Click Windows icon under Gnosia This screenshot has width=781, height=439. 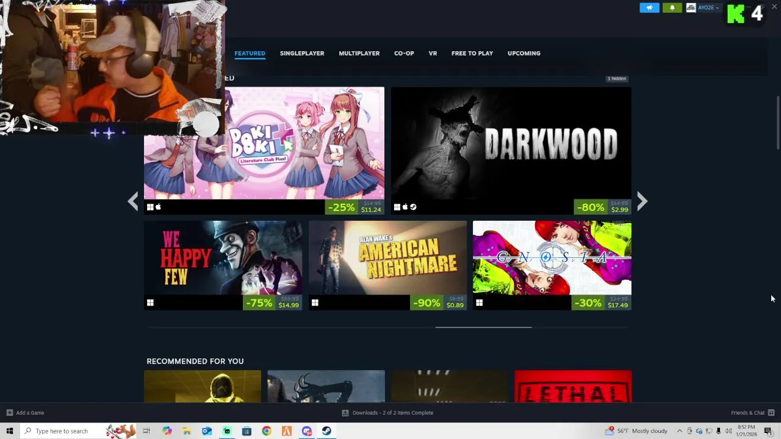tap(480, 303)
